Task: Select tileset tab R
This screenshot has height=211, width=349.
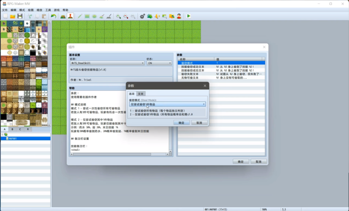Action: tap(28, 129)
